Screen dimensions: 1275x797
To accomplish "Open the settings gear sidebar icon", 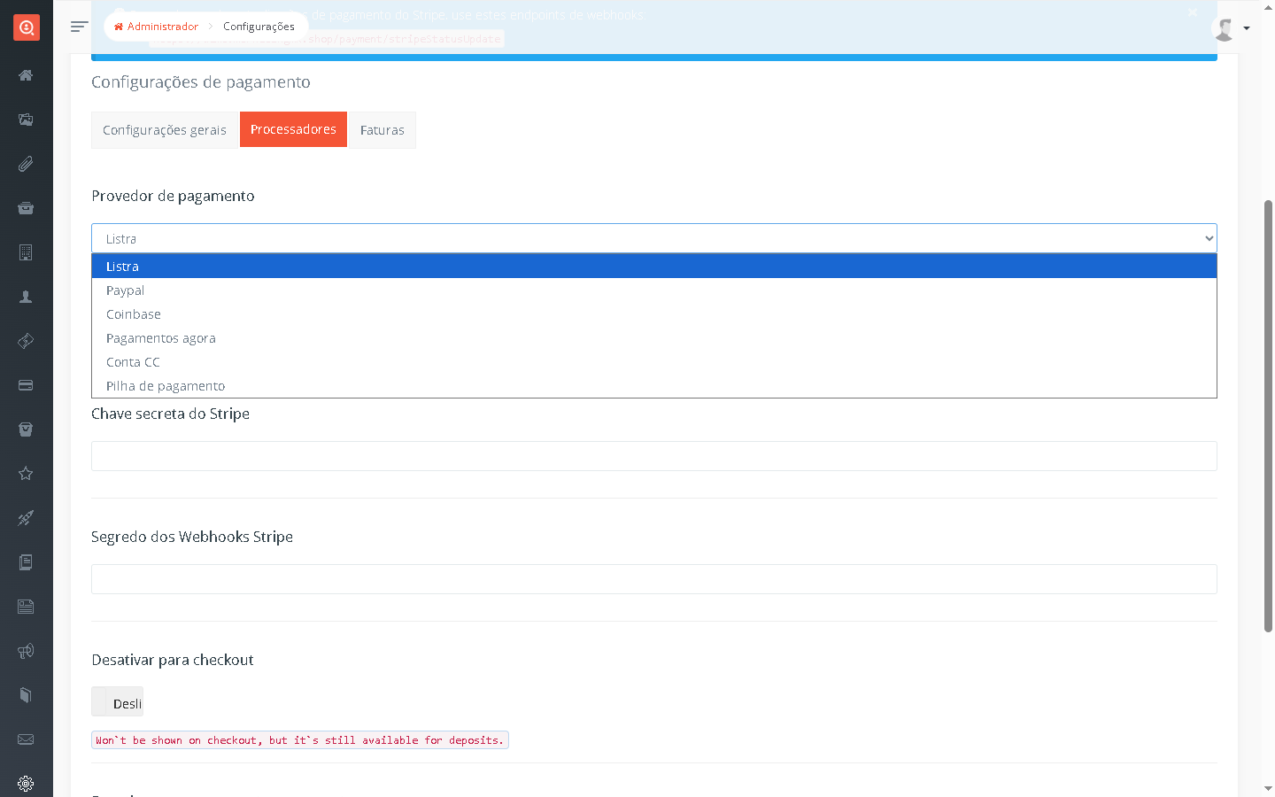I will tap(26, 784).
